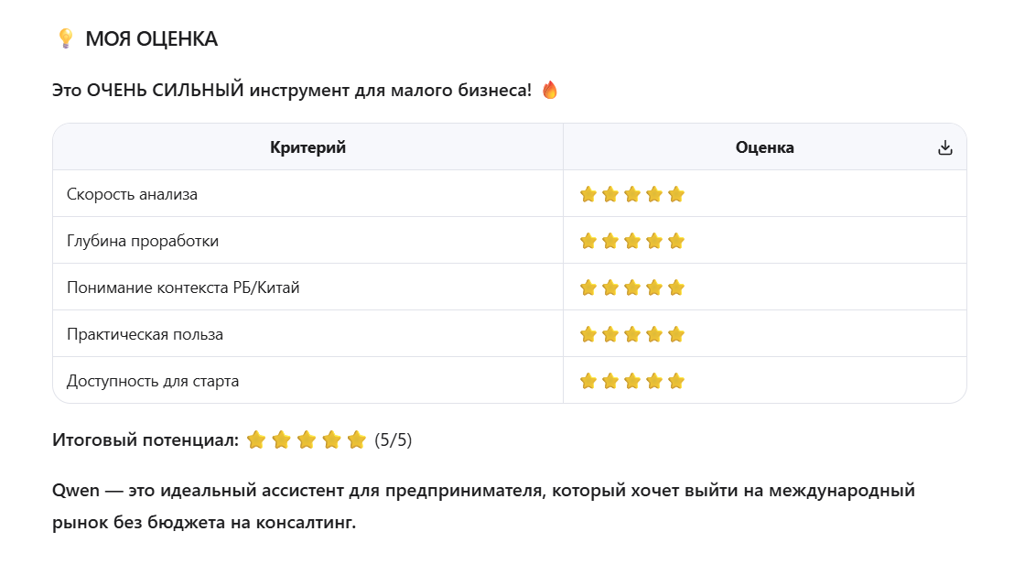Click the Доступность для старта cell
1014x564 pixels.
[153, 381]
